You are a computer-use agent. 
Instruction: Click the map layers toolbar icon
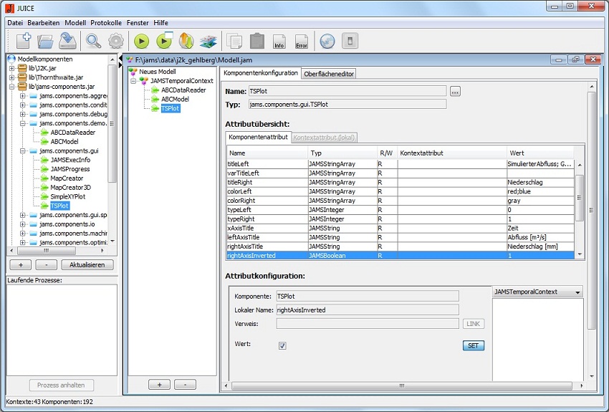tap(208, 41)
